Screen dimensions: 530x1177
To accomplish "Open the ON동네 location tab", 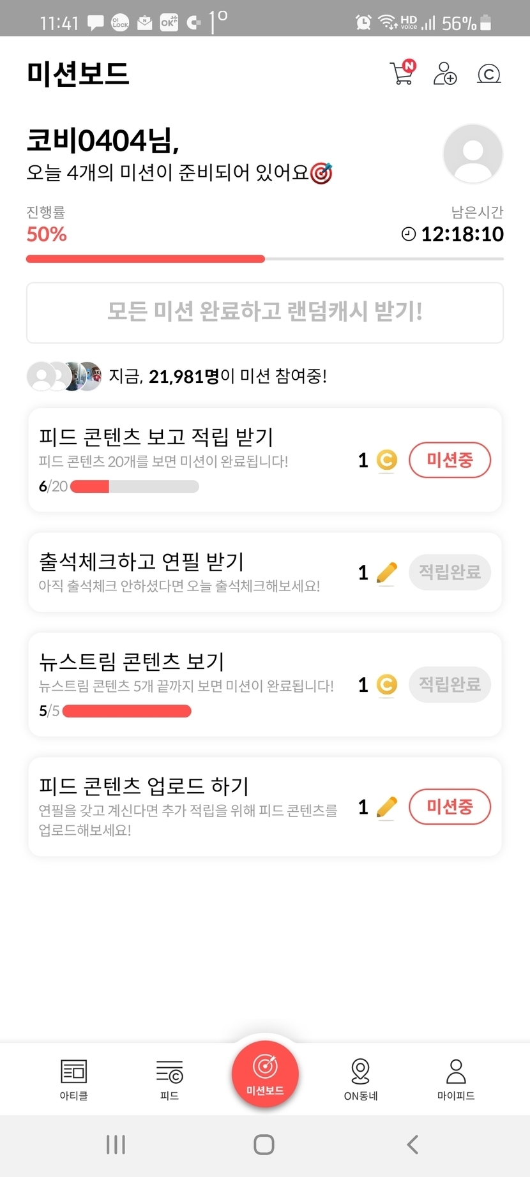I will pos(361,1079).
